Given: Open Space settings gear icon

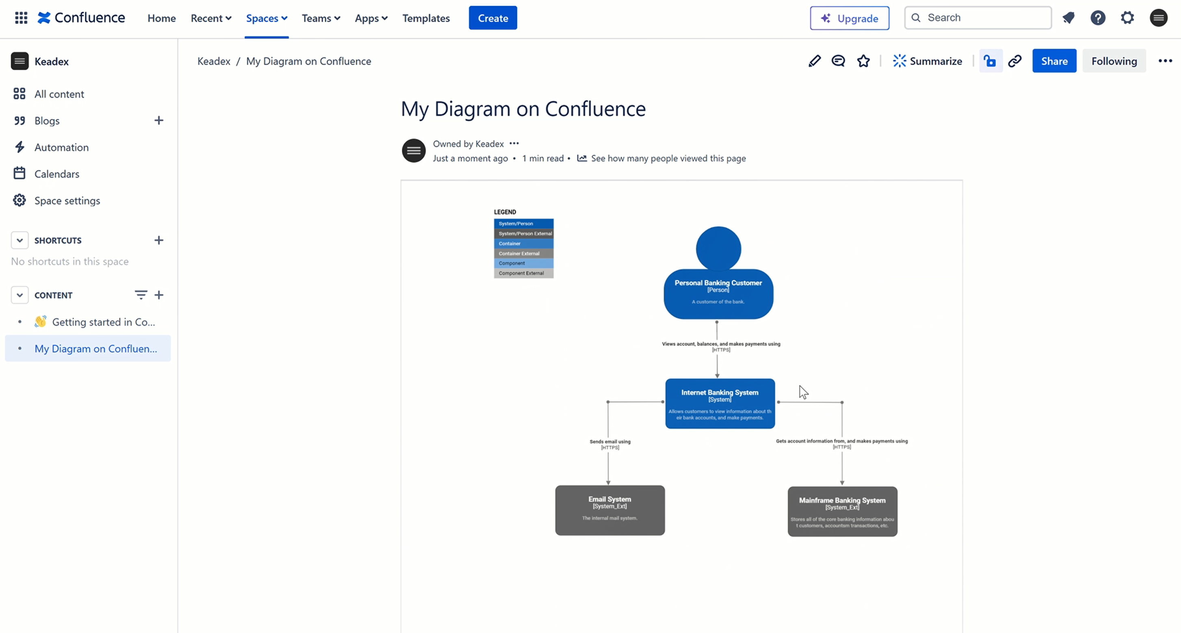Looking at the screenshot, I should click(67, 200).
